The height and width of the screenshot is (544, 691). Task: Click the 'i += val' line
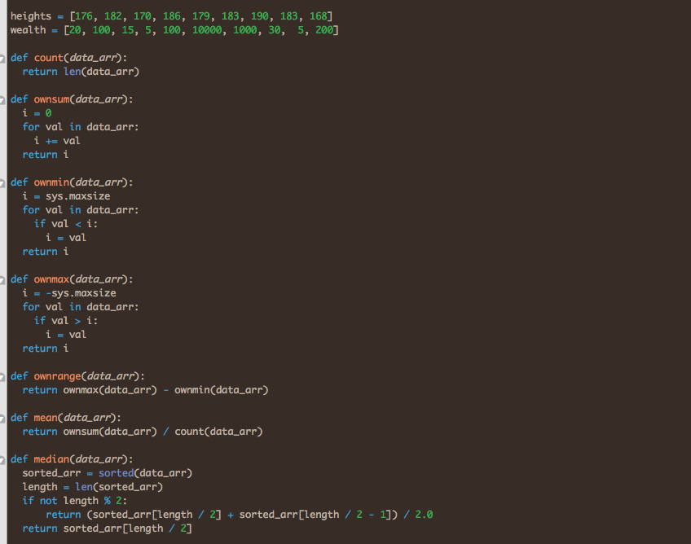(57, 141)
